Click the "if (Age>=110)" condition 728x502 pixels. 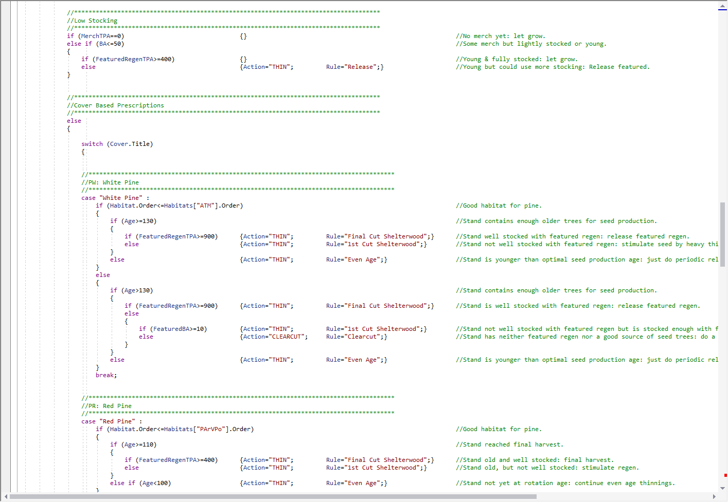(133, 444)
